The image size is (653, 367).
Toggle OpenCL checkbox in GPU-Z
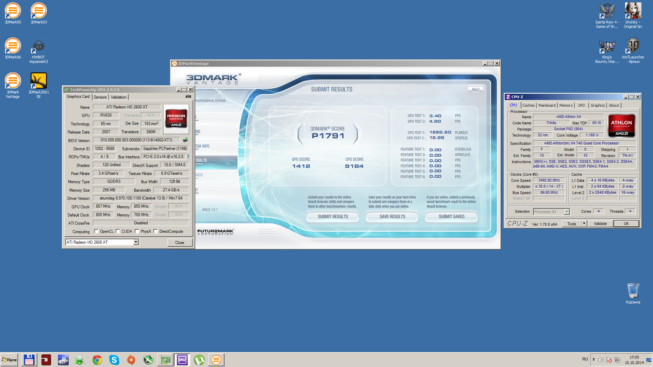pyautogui.click(x=96, y=231)
